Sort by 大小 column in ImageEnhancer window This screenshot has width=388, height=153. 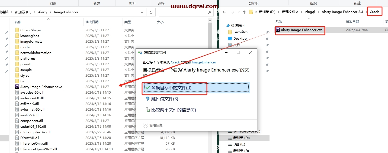click(160, 22)
